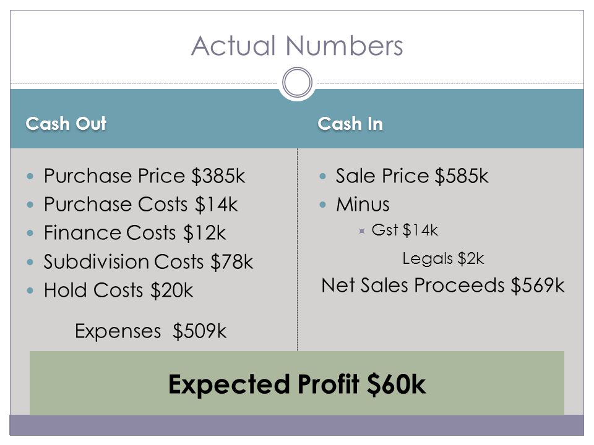The image size is (594, 445).
Task: Select the Purchase Costs $14k line
Action: point(140,205)
